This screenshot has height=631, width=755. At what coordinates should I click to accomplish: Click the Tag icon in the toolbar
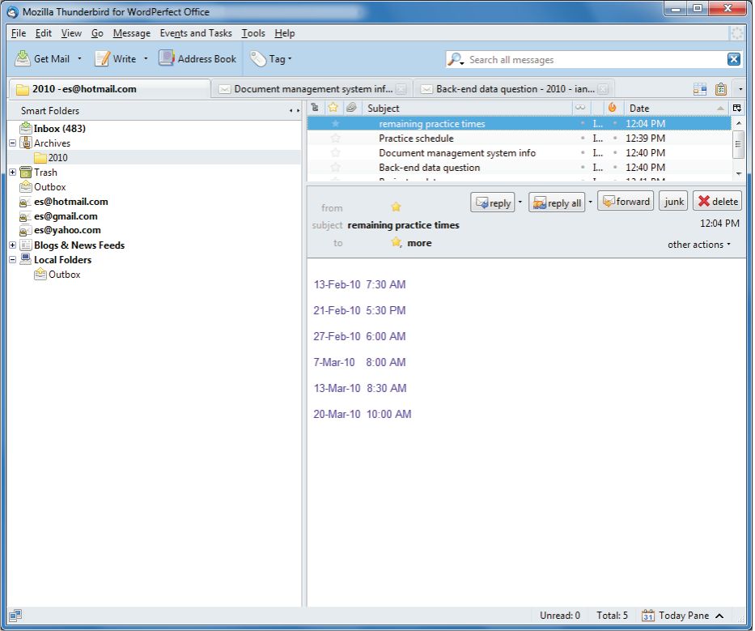(x=257, y=59)
